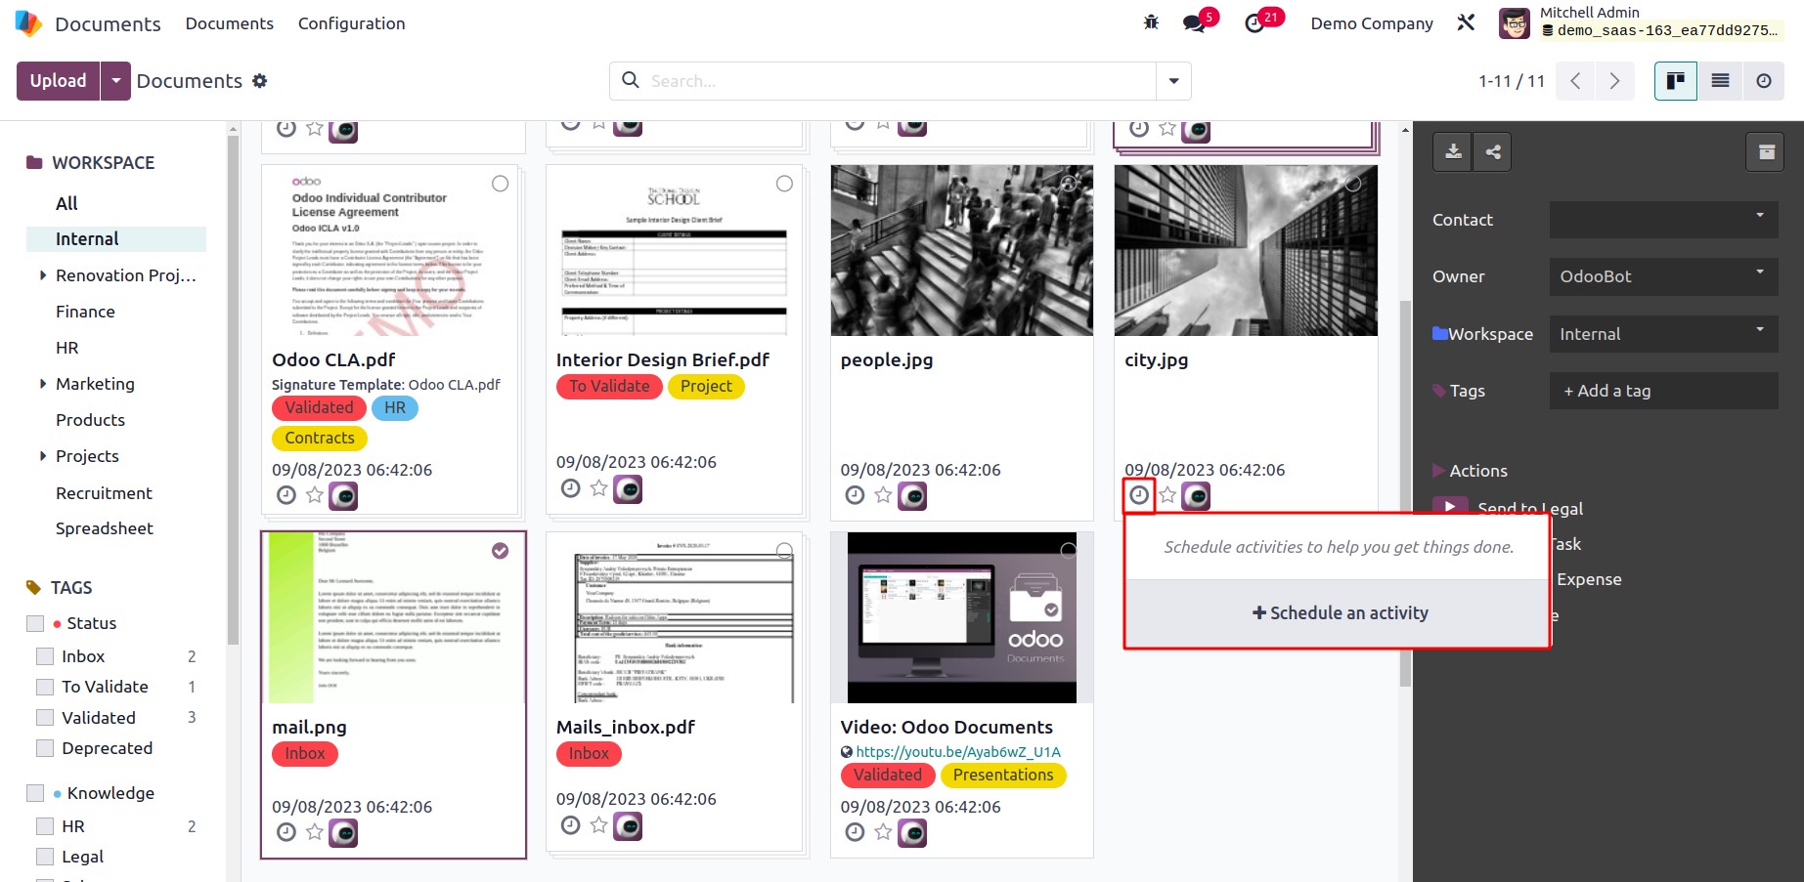Open the Documents menu in navbar

coord(230,23)
